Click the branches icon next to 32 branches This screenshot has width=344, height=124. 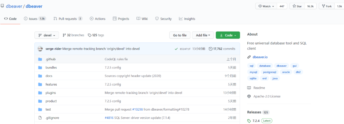(x=64, y=35)
